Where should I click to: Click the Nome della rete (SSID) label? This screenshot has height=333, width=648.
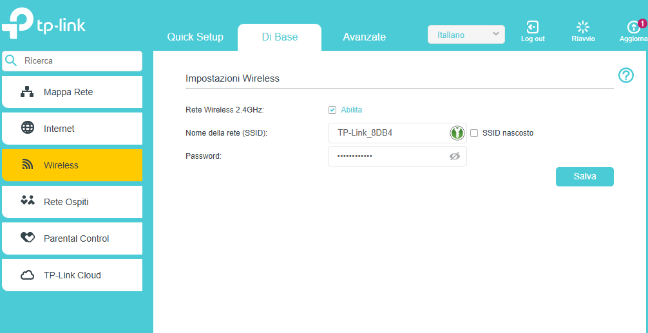(x=227, y=133)
